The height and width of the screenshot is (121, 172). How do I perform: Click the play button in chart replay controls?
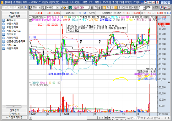click(x=99, y=118)
